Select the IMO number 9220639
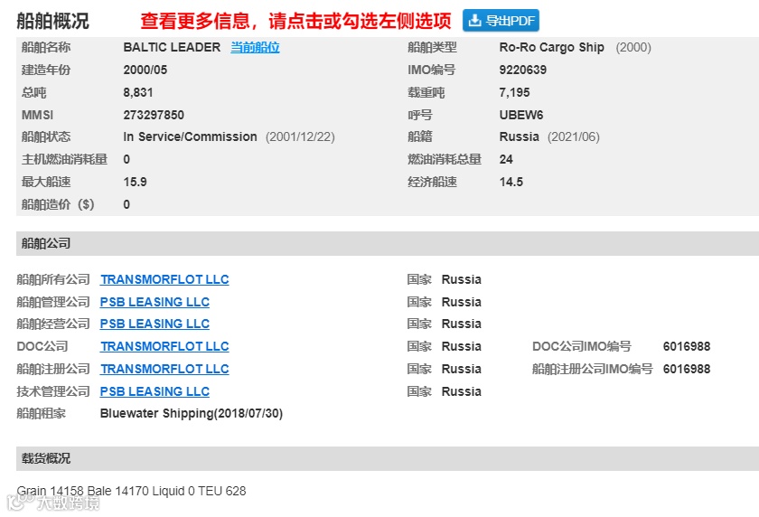Viewport: 759px width, 517px height. click(x=523, y=70)
